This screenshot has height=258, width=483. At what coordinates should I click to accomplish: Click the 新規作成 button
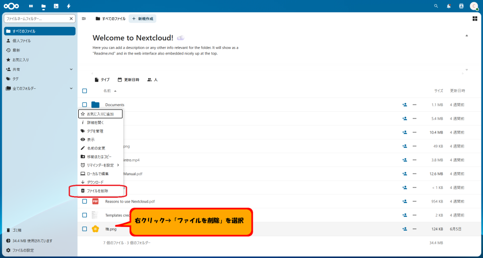[x=142, y=19]
